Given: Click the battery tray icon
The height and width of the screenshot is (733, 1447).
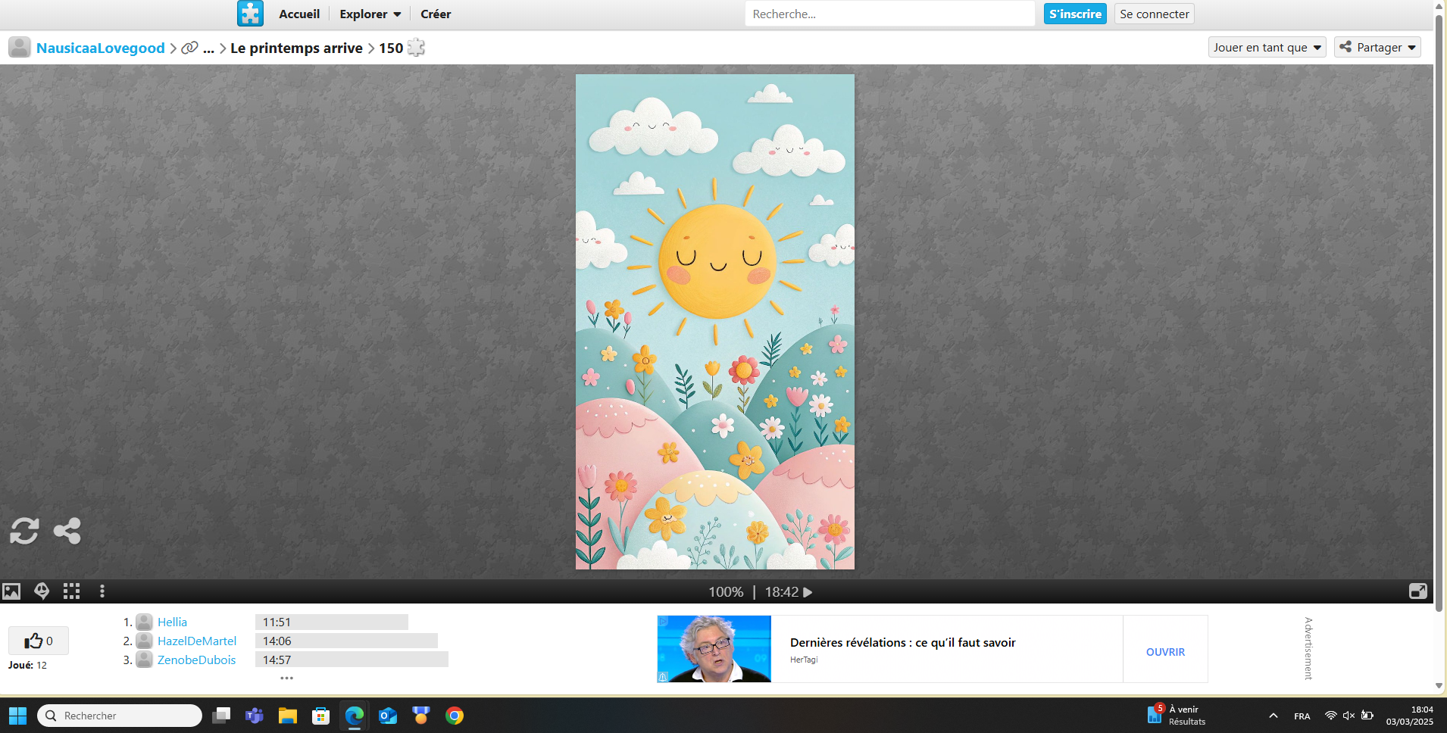Looking at the screenshot, I should (x=1367, y=716).
